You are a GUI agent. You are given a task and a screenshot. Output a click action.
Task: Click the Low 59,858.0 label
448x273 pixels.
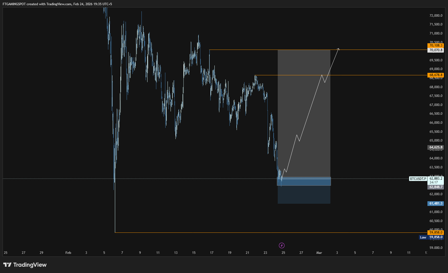click(x=431, y=237)
